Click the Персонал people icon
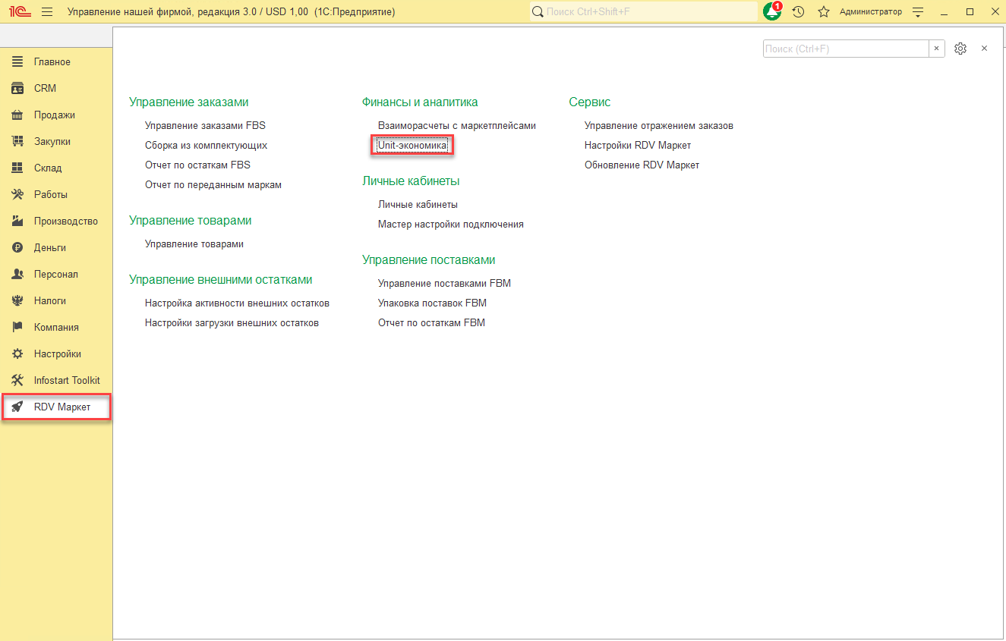This screenshot has height=641, width=1006. 17,274
